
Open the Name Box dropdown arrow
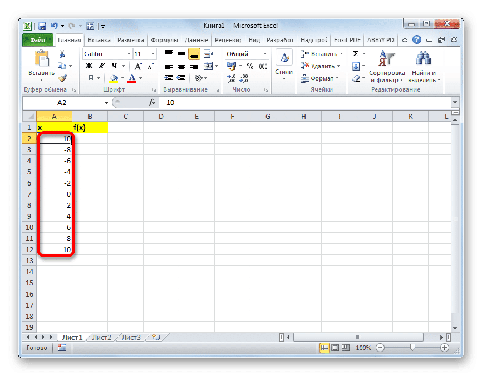[106, 102]
